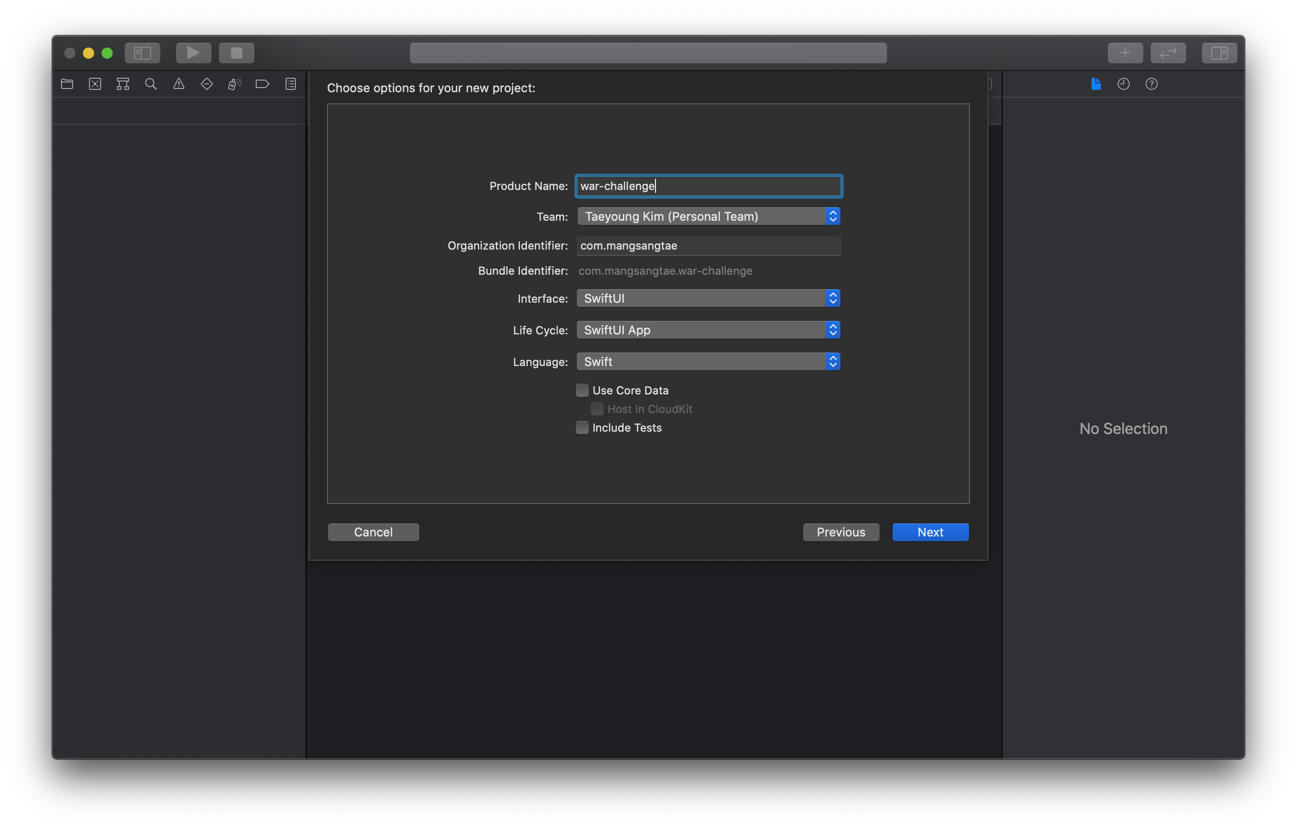The height and width of the screenshot is (828, 1297).
Task: Open the Test navigator diamond icon
Action: point(207,84)
